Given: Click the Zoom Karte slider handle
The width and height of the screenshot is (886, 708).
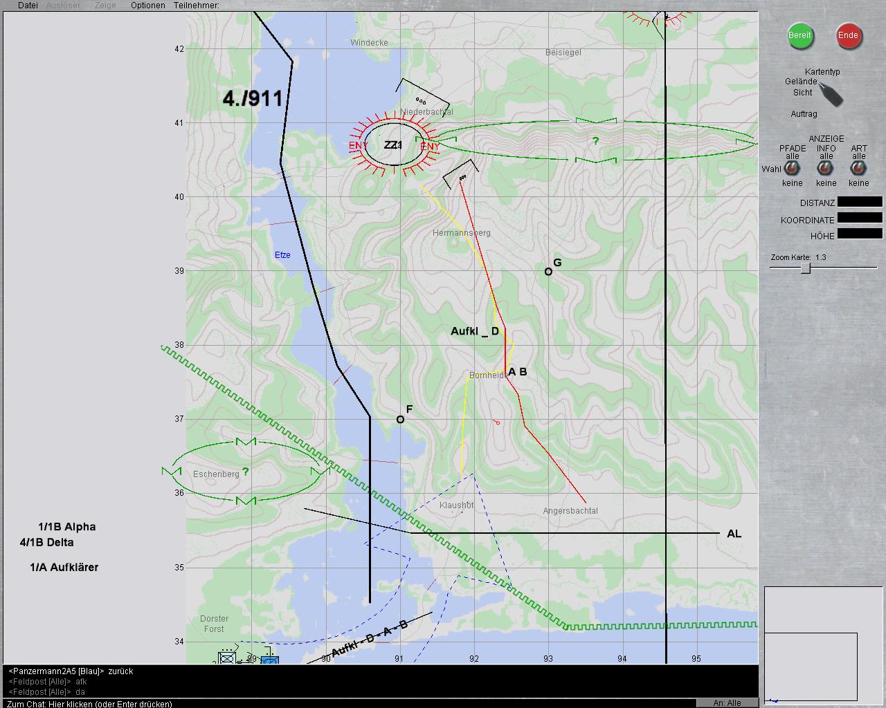Looking at the screenshot, I should (x=806, y=268).
